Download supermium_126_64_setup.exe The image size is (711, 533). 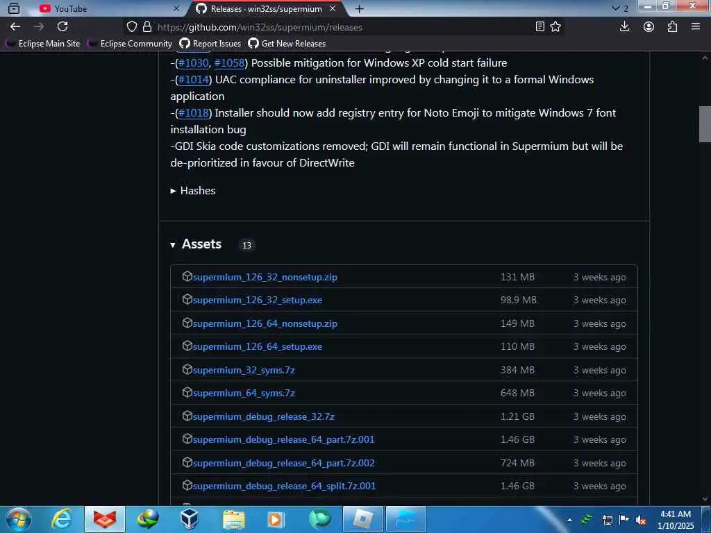[258, 346]
